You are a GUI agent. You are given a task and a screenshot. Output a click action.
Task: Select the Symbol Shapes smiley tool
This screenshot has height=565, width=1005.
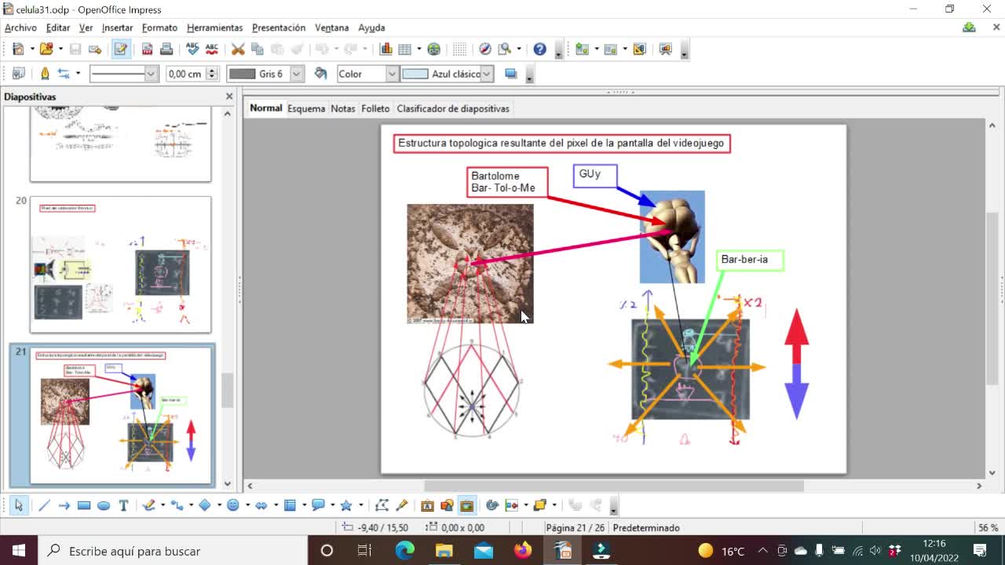point(232,505)
